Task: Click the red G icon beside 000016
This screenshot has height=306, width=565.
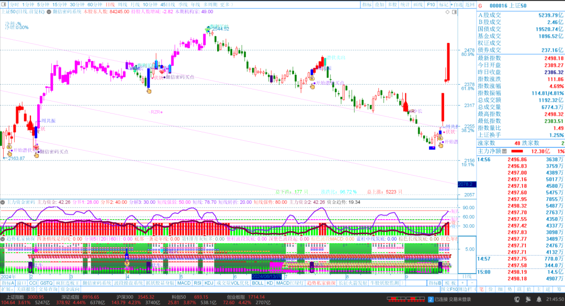Action: pos(480,6)
